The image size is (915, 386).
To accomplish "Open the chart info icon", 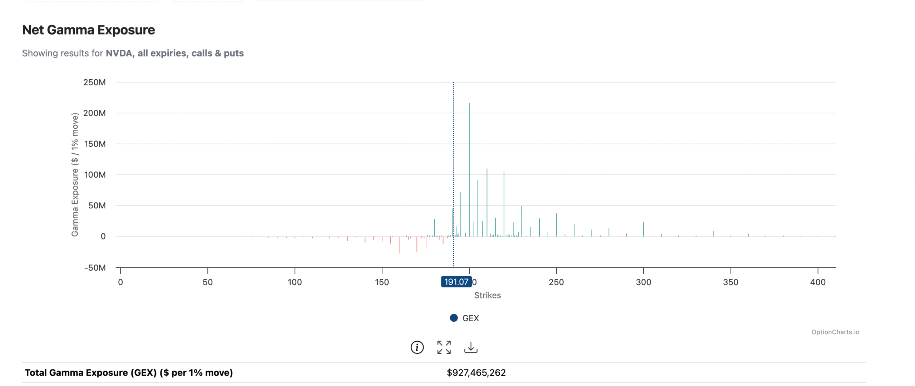I will (x=417, y=347).
